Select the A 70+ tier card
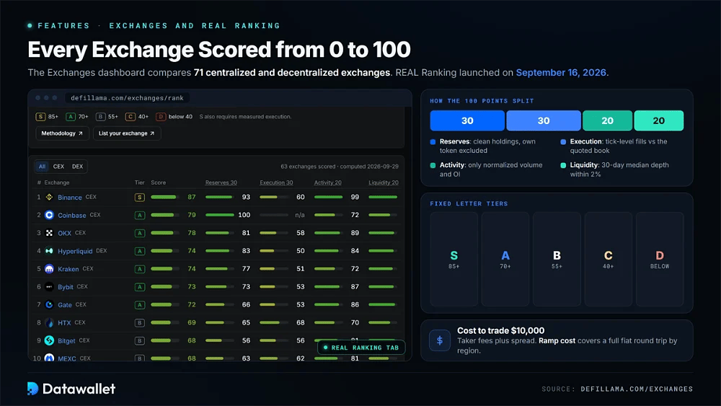The image size is (721, 406). (505, 260)
